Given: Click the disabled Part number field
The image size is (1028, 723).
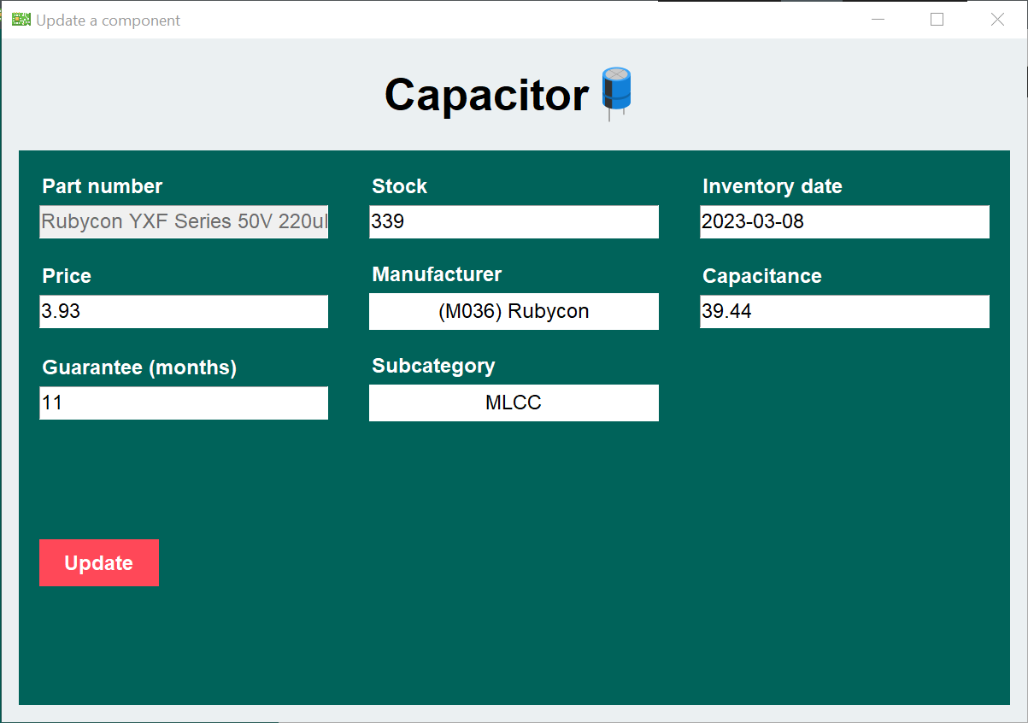Looking at the screenshot, I should 184,221.
